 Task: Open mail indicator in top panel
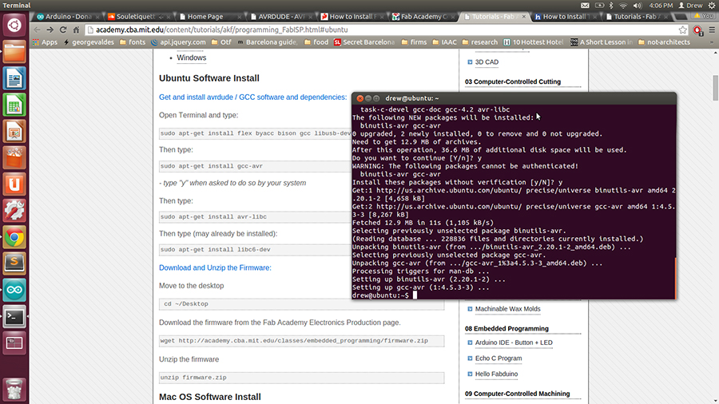click(x=585, y=6)
